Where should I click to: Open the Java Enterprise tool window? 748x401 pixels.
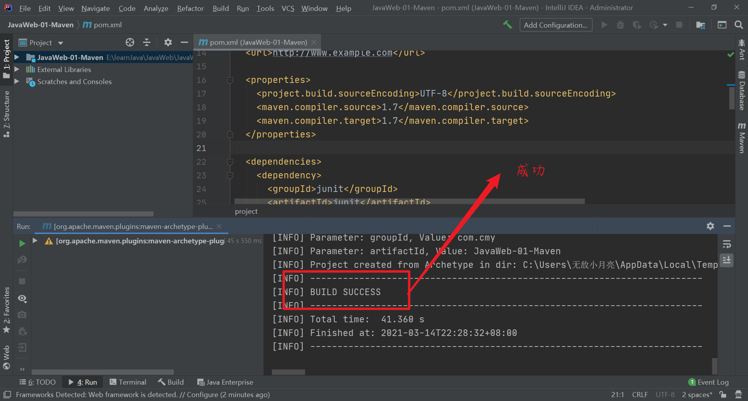point(225,382)
